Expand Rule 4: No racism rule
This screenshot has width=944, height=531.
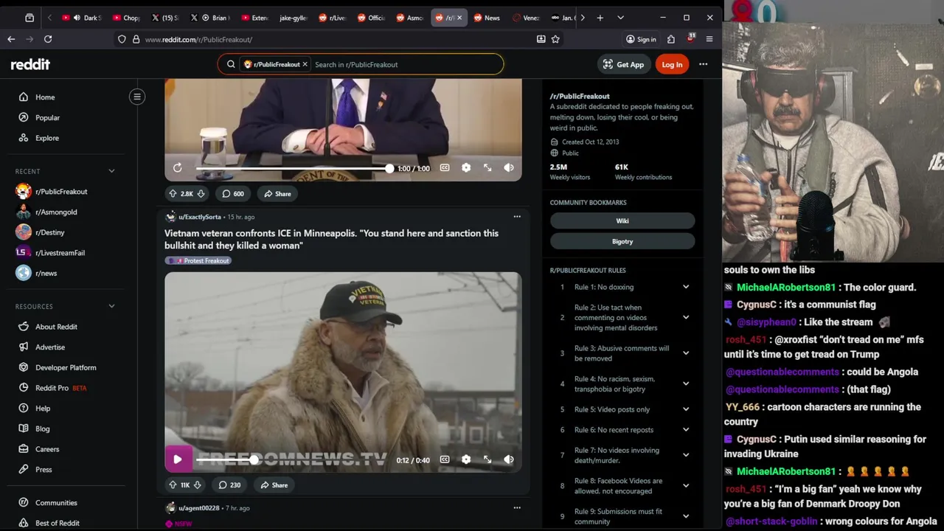tap(623, 383)
